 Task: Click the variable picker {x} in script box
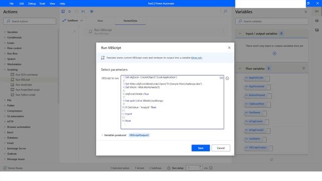[x=221, y=78]
